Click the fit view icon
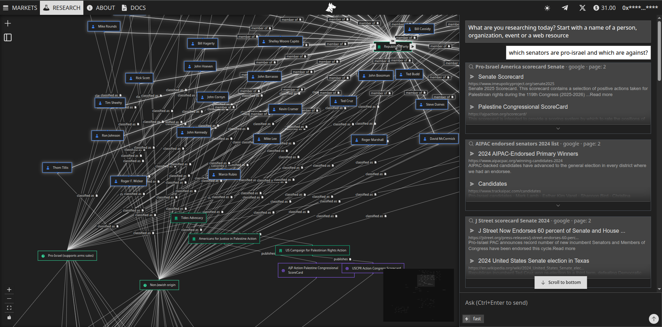Screen dimensions: 662x327 (9, 308)
